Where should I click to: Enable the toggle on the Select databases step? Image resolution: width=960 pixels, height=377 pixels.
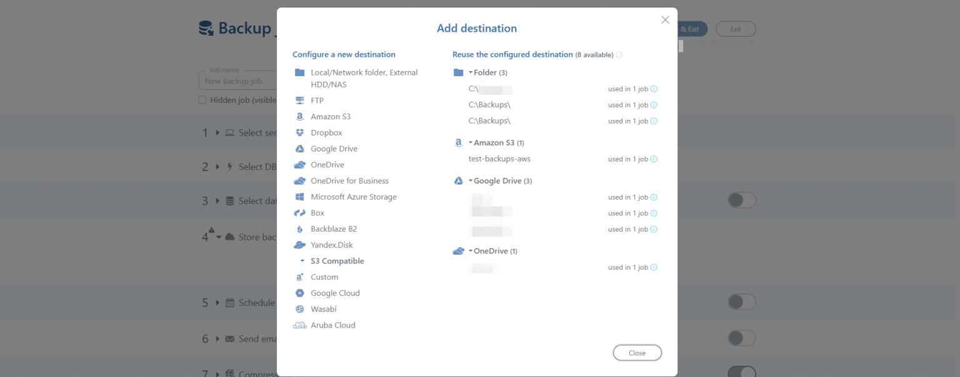coord(741,200)
